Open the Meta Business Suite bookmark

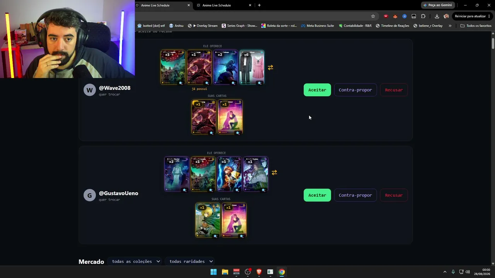(x=317, y=26)
